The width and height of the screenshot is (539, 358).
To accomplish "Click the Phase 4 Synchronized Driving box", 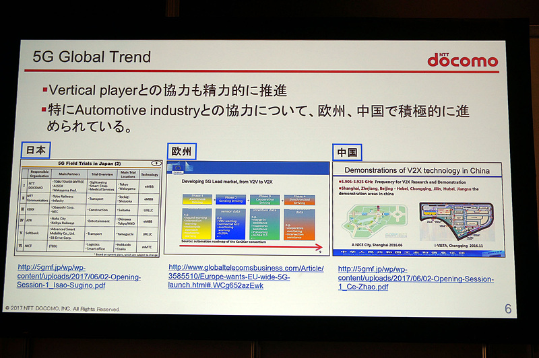I will pyautogui.click(x=299, y=200).
